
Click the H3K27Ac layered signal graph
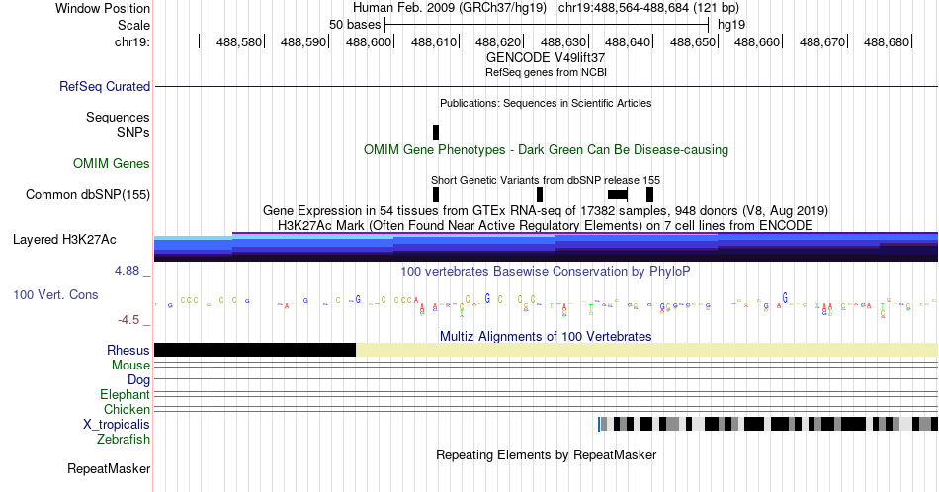pos(546,247)
